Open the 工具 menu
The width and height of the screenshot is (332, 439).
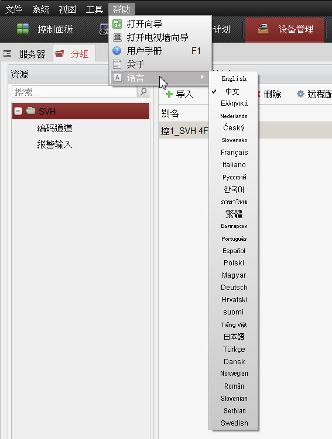[94, 9]
